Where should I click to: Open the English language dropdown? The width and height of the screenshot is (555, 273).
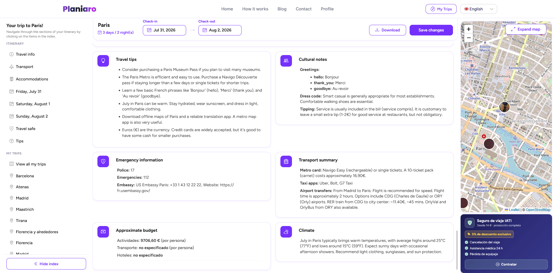coord(478,9)
